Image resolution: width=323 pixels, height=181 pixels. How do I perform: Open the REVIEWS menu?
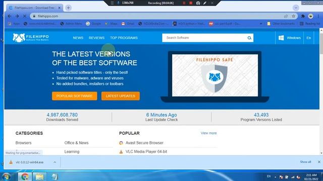96,38
